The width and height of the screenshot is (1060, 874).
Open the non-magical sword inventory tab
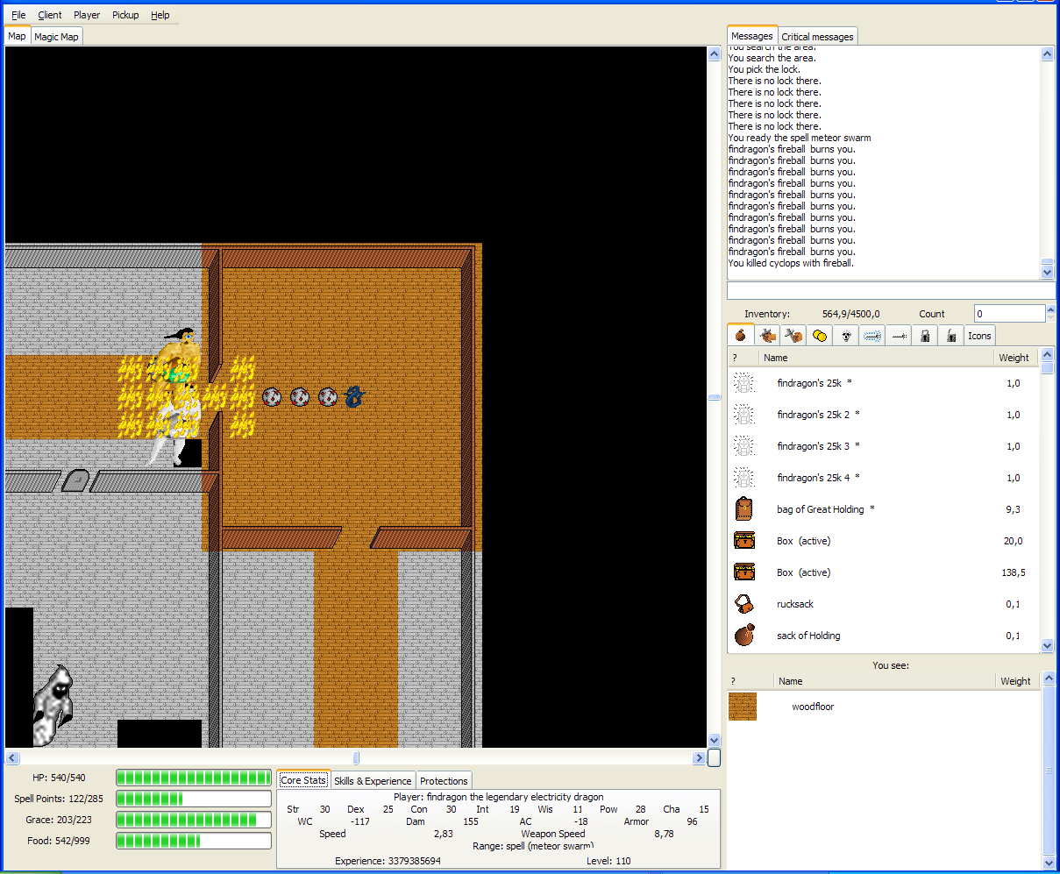click(899, 336)
